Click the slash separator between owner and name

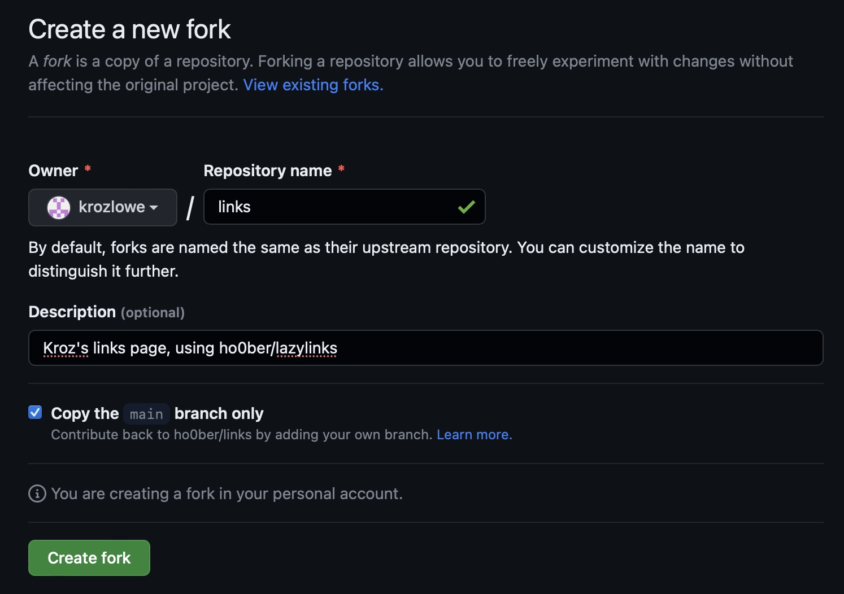(x=190, y=208)
